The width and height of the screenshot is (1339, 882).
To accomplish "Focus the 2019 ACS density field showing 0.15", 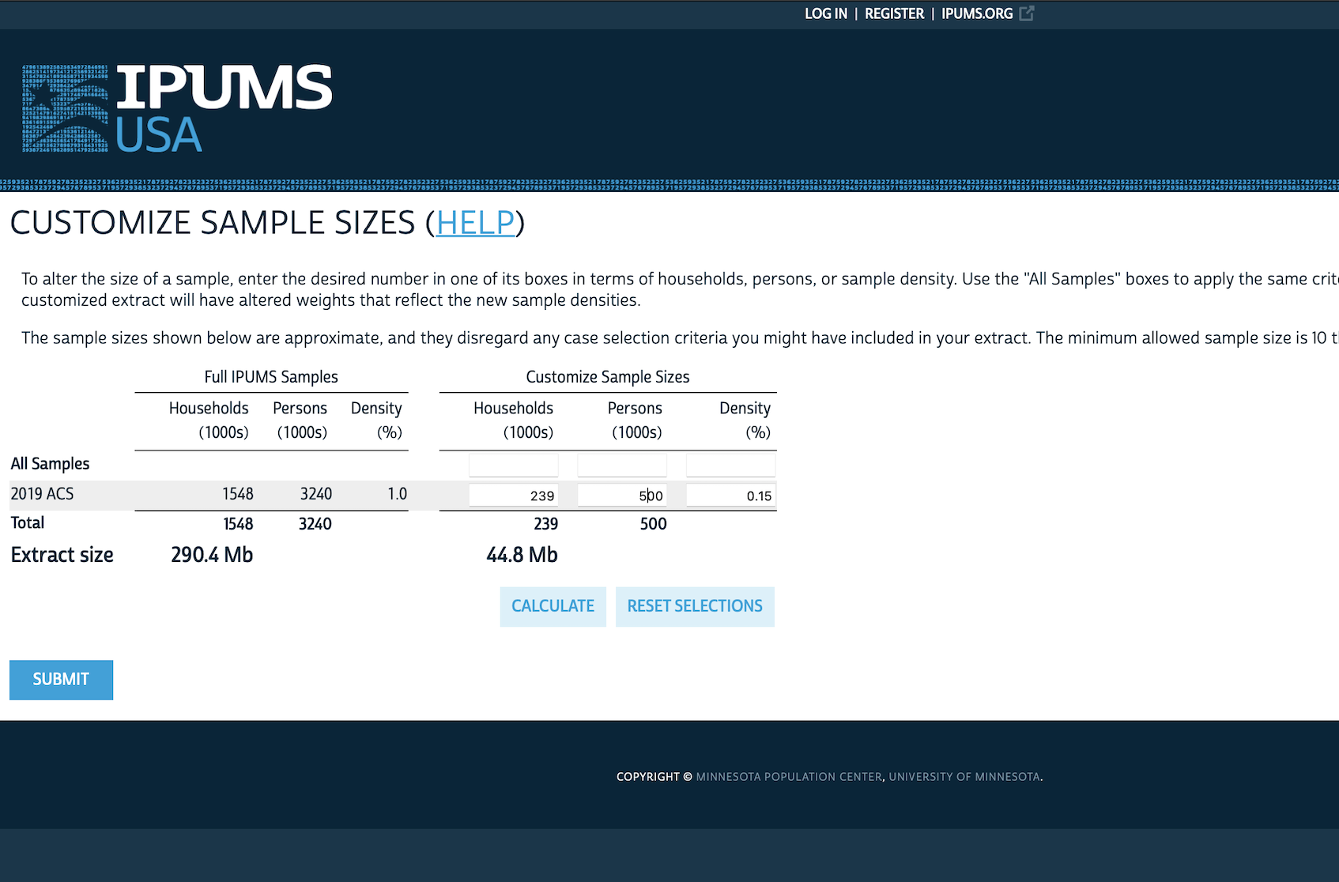I will [730, 496].
